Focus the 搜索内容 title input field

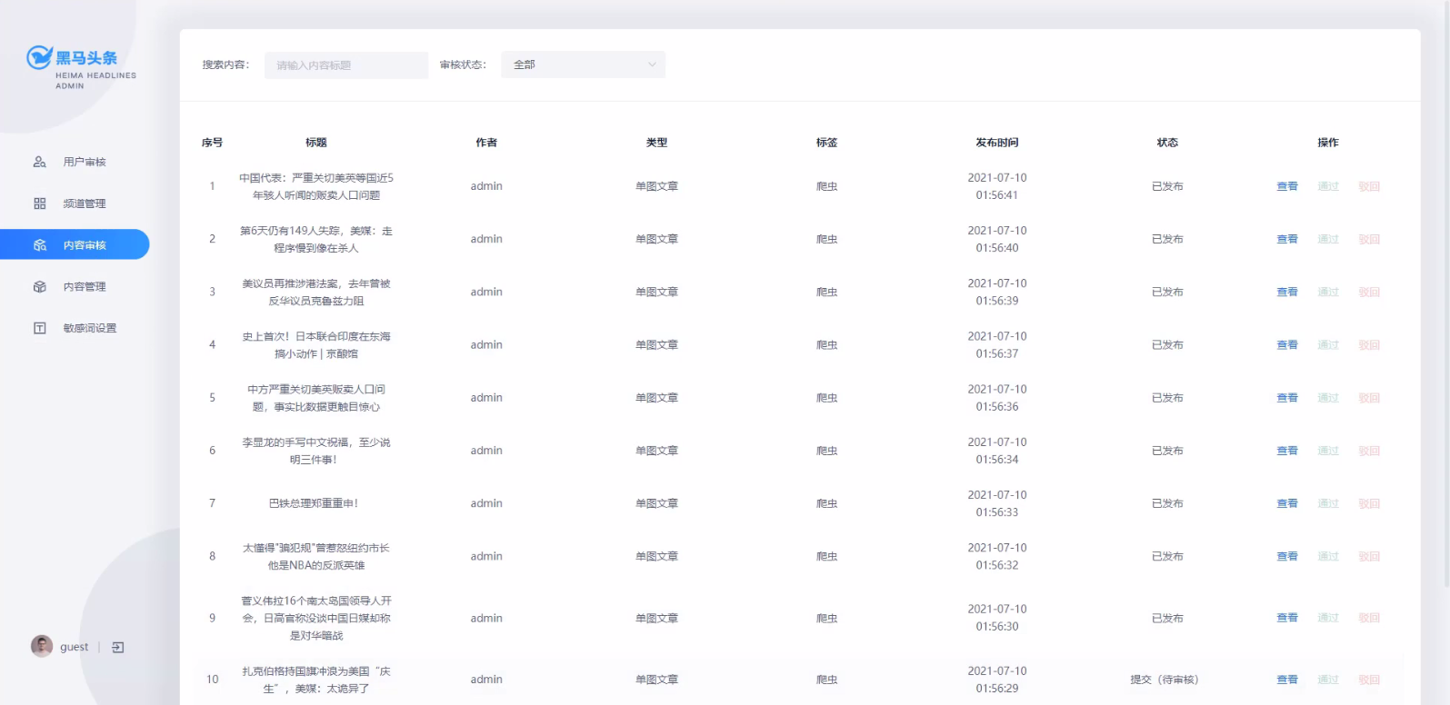click(x=346, y=65)
